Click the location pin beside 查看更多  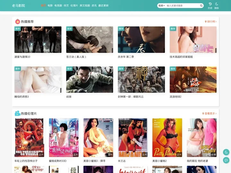[x=203, y=113]
